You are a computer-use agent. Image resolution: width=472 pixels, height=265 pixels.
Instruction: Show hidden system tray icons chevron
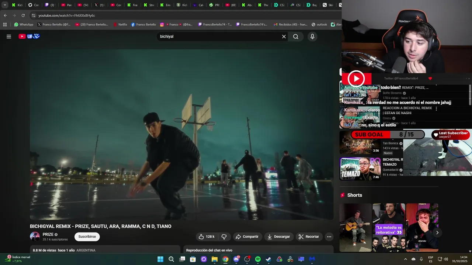(406, 259)
